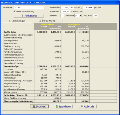120x115 pixels.
Task: Click the Zuschlag Sonn- u.Feiertagsarbeit row label
Action: [x=18, y=35]
